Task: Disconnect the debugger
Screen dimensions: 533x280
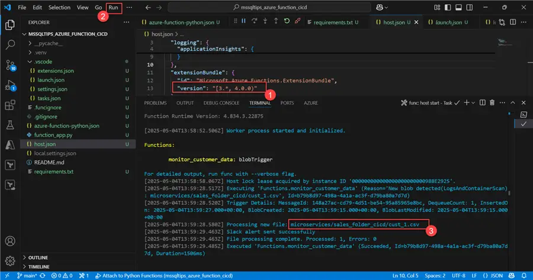Action: click(x=297, y=21)
